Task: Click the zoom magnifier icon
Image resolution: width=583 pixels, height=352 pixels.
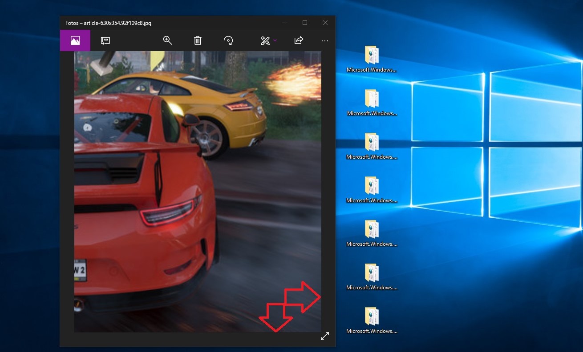Action: pos(167,40)
